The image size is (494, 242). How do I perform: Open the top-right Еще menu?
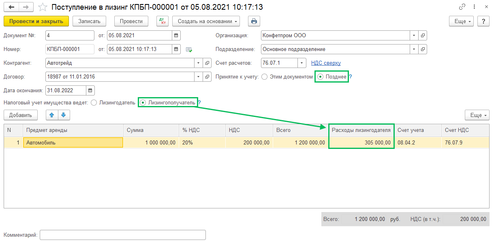coord(462,21)
